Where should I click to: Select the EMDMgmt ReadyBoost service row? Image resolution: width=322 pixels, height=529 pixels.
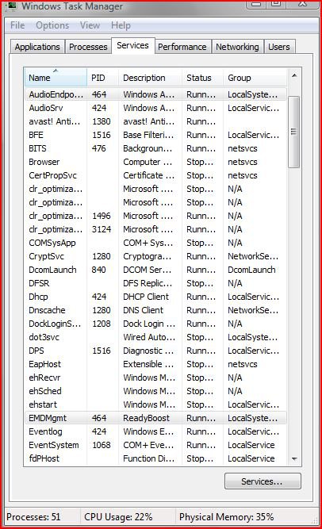155,418
